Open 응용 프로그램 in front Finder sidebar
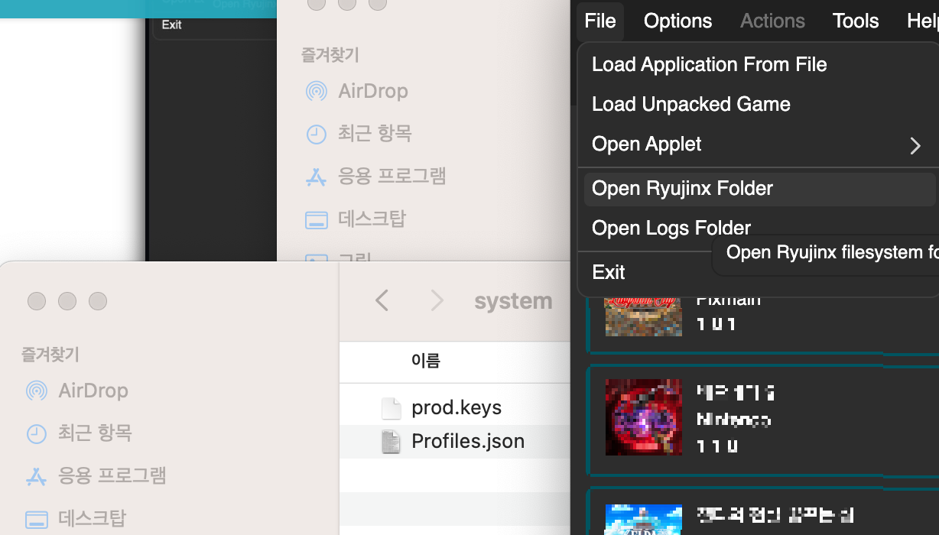The image size is (939, 535). [96, 476]
